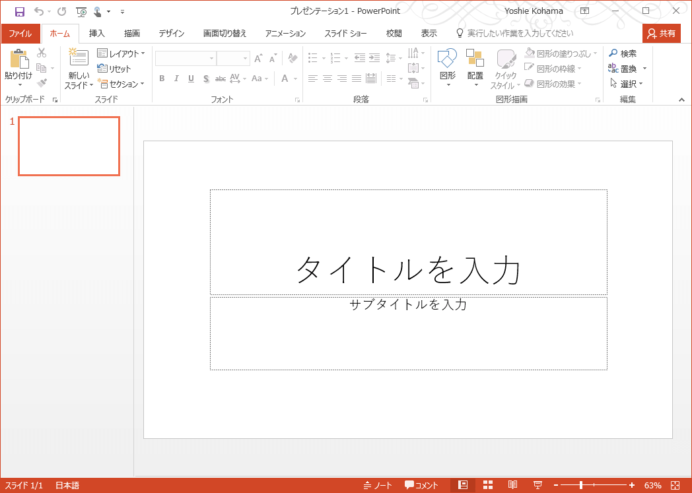Toggle Normal view button in status bar
Screen dimensions: 692x493
463,485
